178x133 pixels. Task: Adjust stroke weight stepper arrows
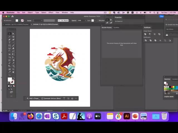(33, 21)
